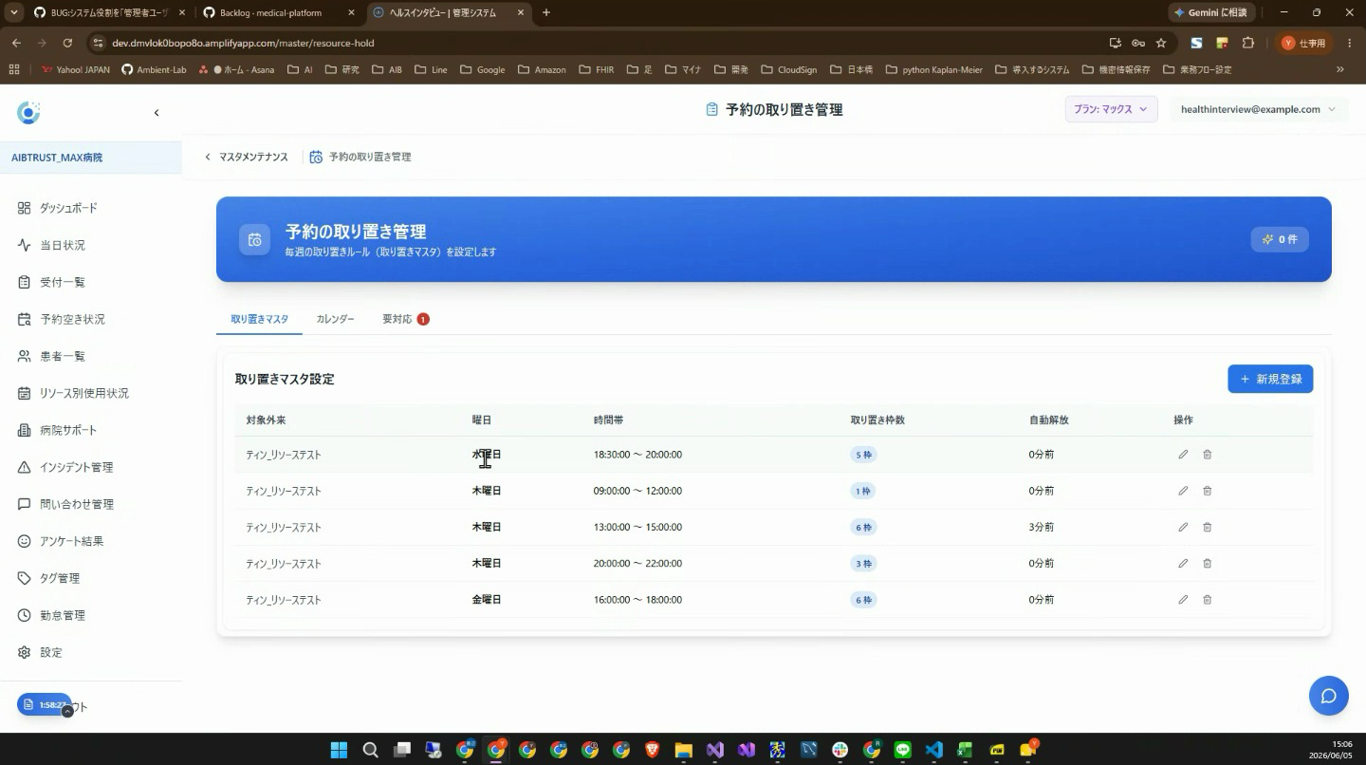Delete the 13:00:00 〜 15:00:00 row
The height and width of the screenshot is (765, 1366).
click(1208, 527)
